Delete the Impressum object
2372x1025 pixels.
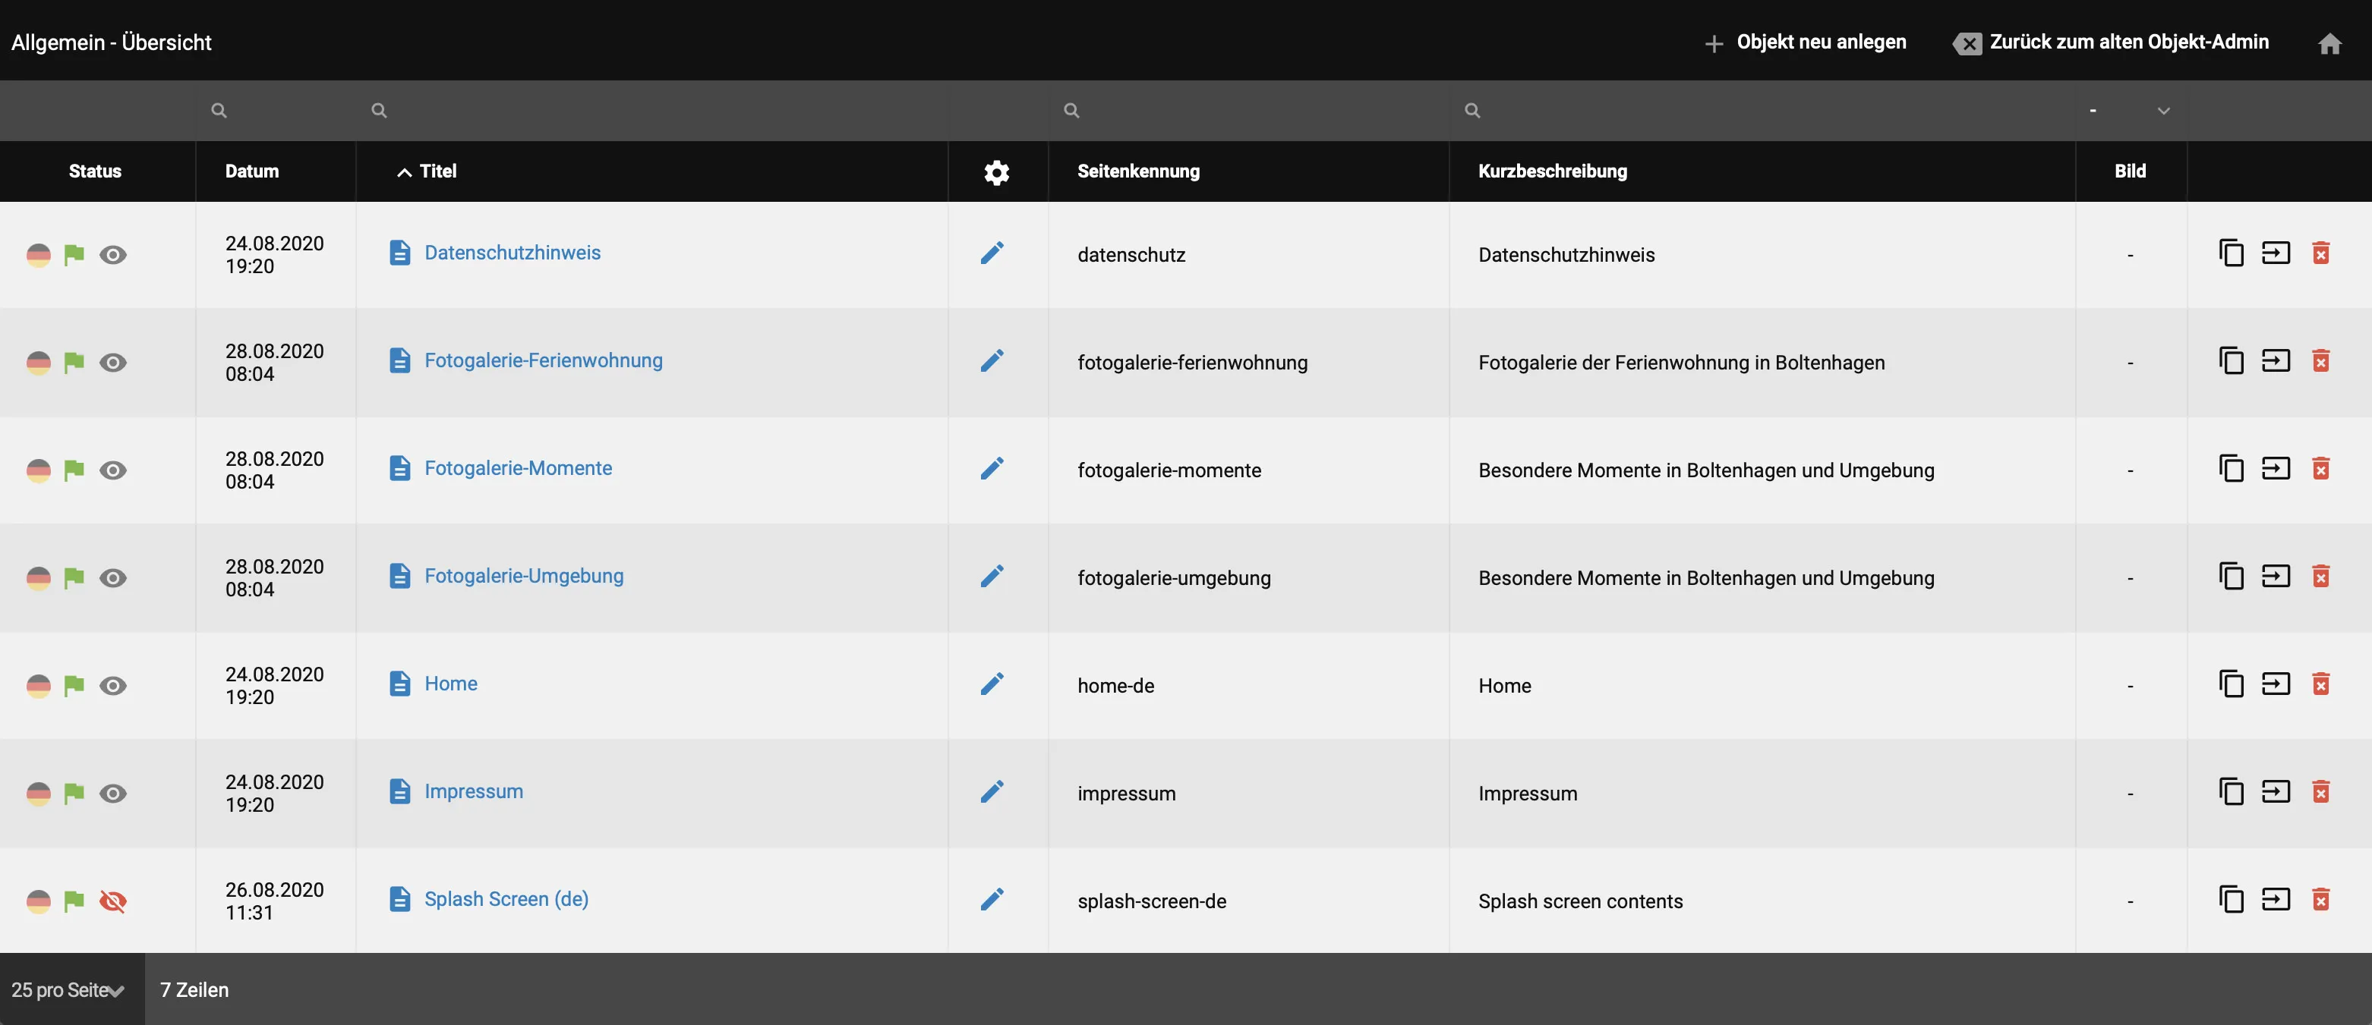tap(2320, 791)
